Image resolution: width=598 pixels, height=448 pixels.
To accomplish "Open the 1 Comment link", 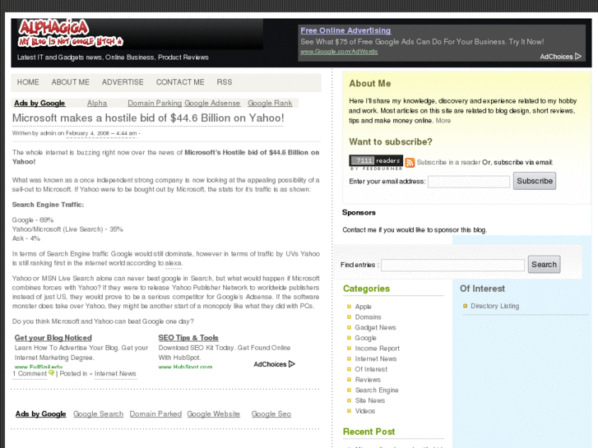I will tap(30, 374).
